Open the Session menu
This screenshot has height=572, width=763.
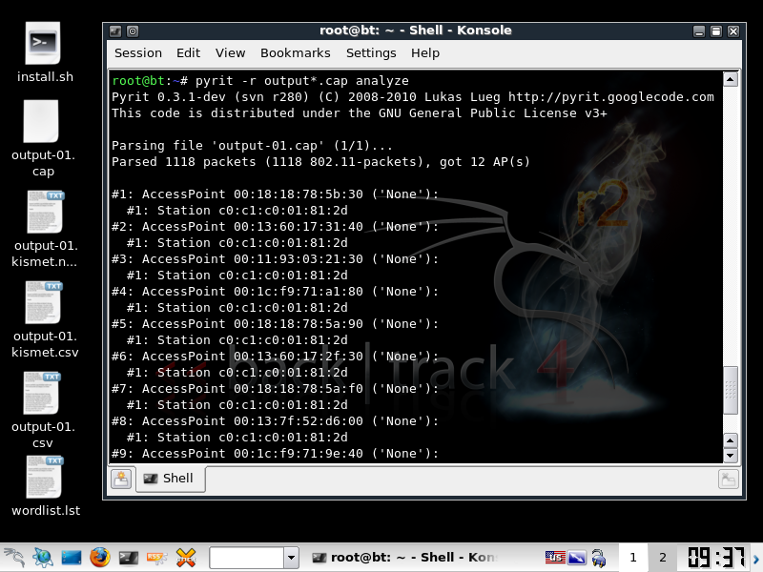pyautogui.click(x=138, y=53)
